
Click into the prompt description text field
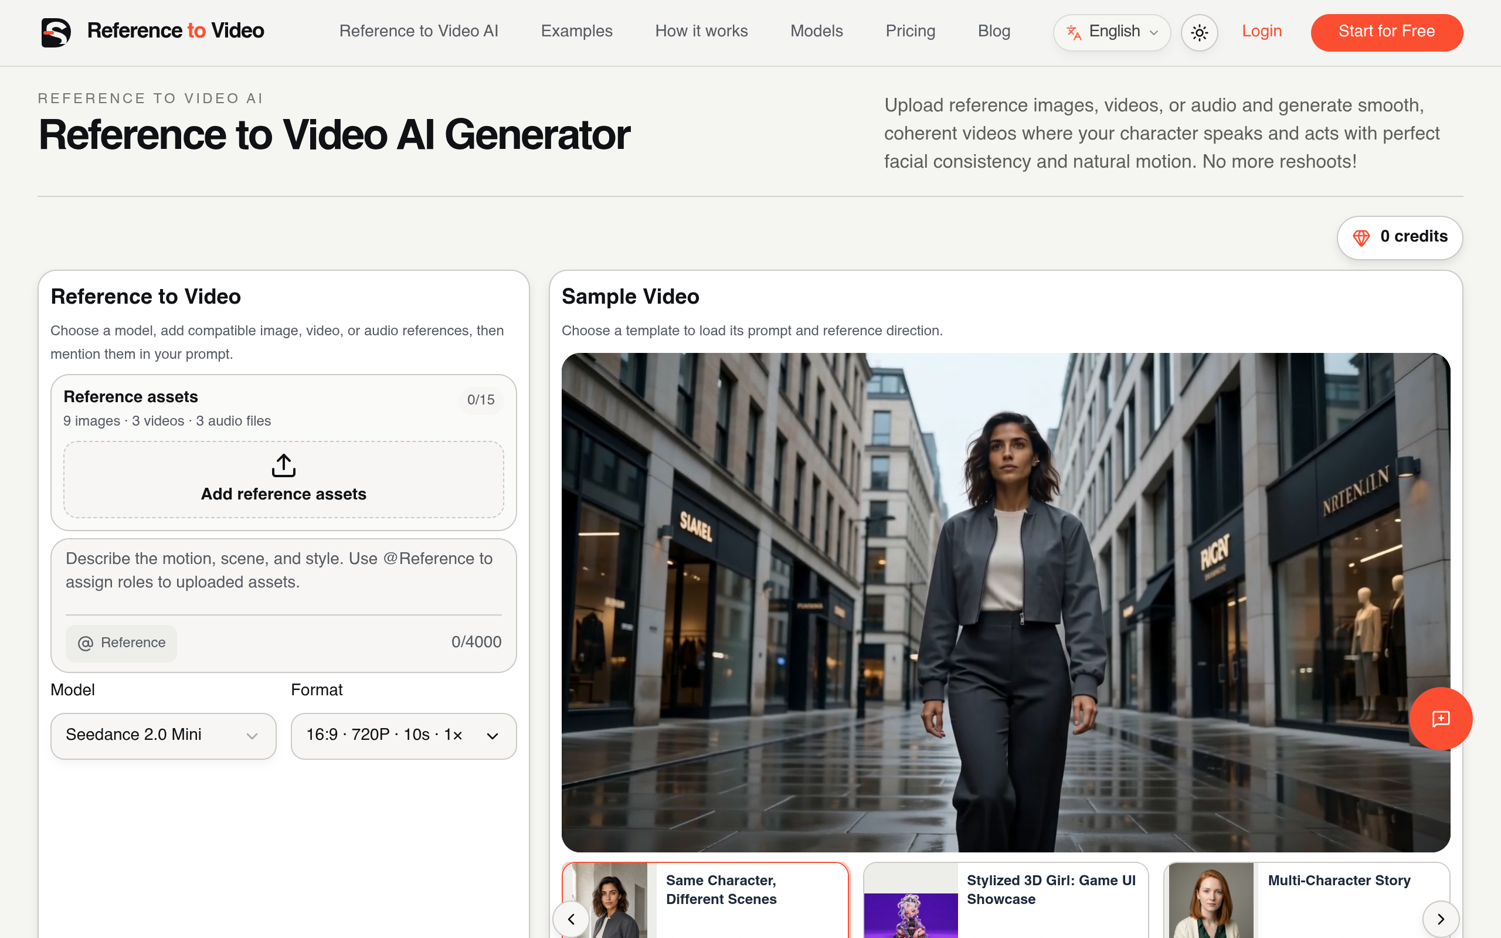point(283,577)
